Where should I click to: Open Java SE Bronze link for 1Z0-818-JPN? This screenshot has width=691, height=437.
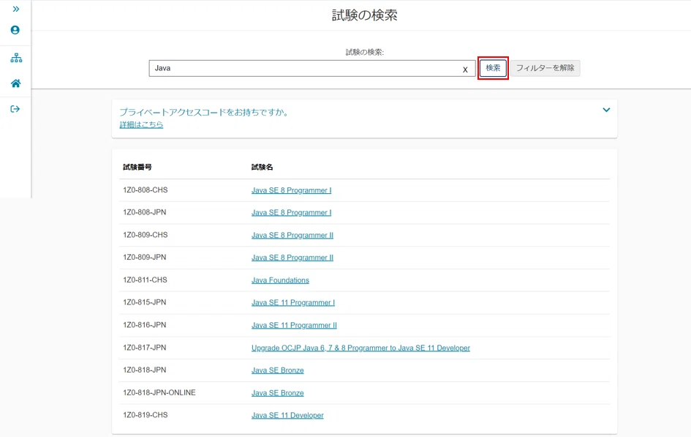278,370
